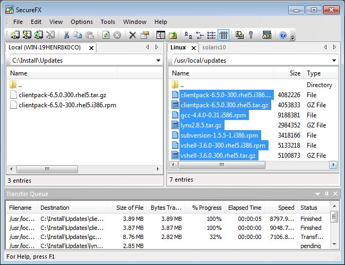Click the remote pane tab scroll left arrow

click(x=325, y=47)
